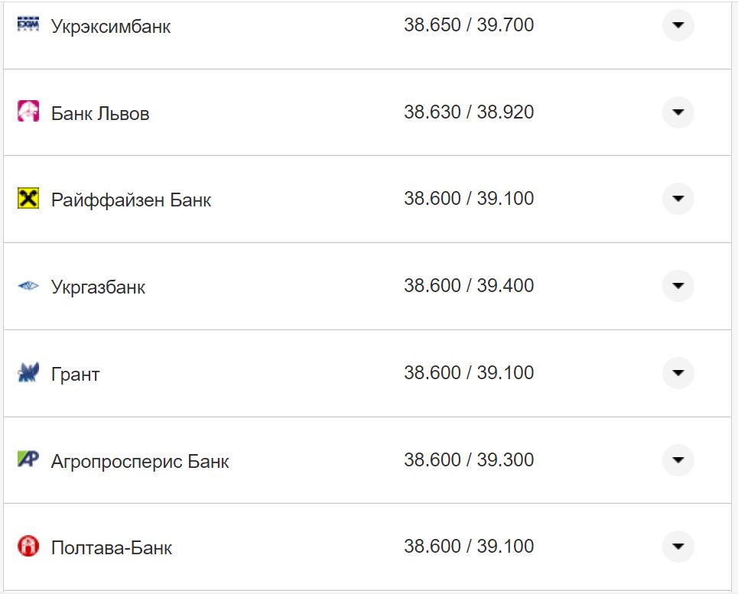The image size is (738, 594).
Task: Expand the Укргазбанк row dropdown arrow
Action: click(x=678, y=286)
